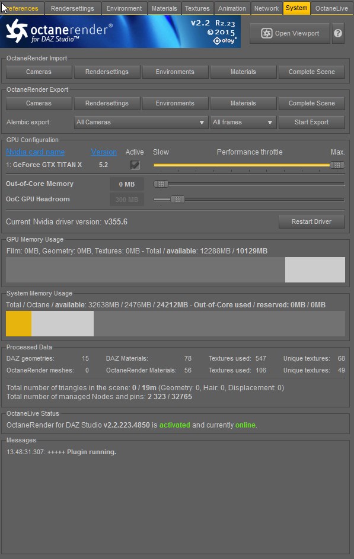Image resolution: width=354 pixels, height=559 pixels.
Task: Click the 'DAZ Materials' count 78
Action: 188,358
